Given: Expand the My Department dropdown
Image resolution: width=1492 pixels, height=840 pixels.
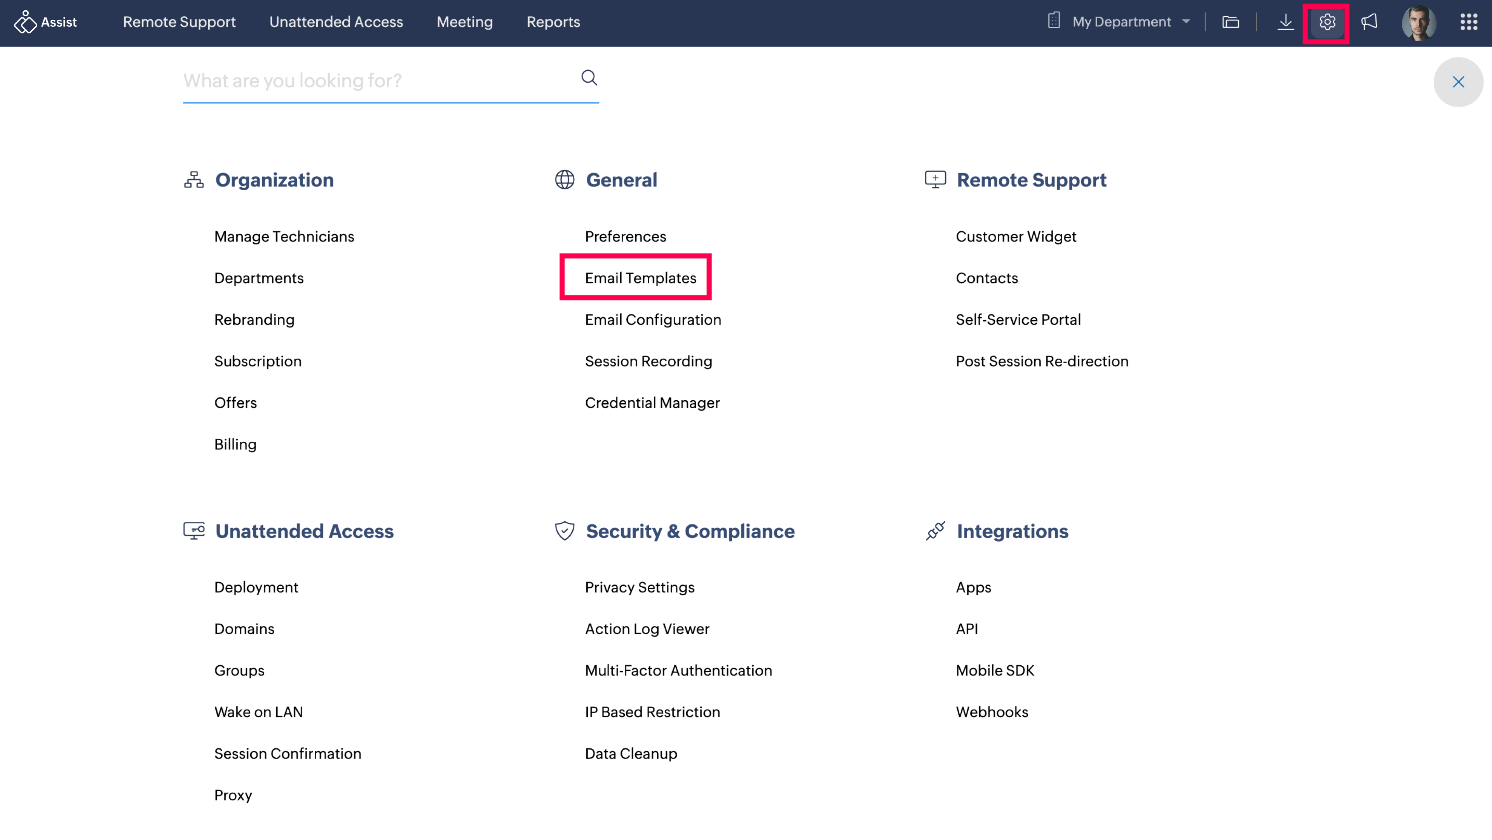Looking at the screenshot, I should tap(1121, 23).
